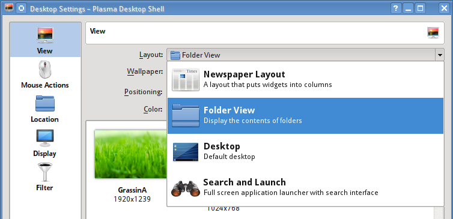
Task: Select Desktop default desktop option
Action: click(305, 152)
